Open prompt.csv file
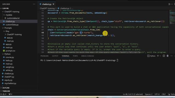The height and width of the screenshot is (98, 175). point(10,51)
